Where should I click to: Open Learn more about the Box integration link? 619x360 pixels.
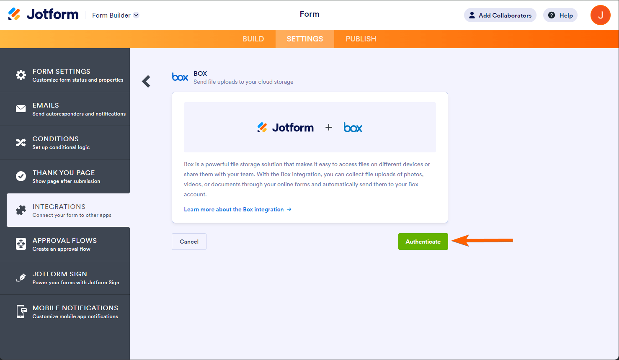[x=237, y=209]
